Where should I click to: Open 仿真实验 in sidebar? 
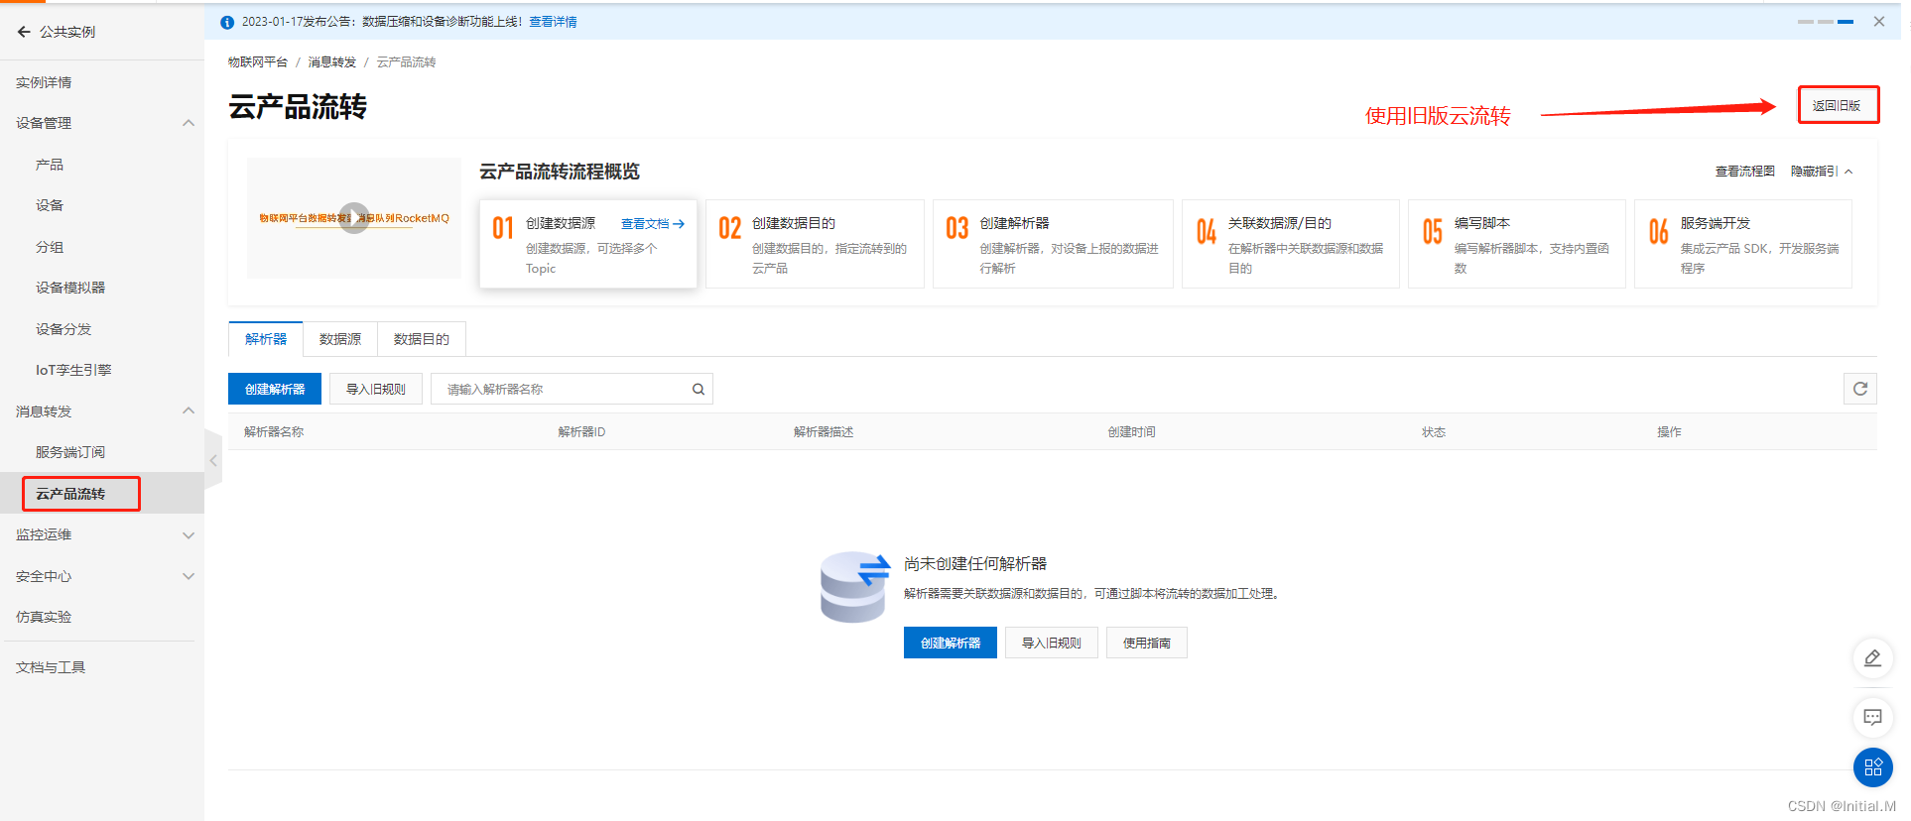coord(44,617)
